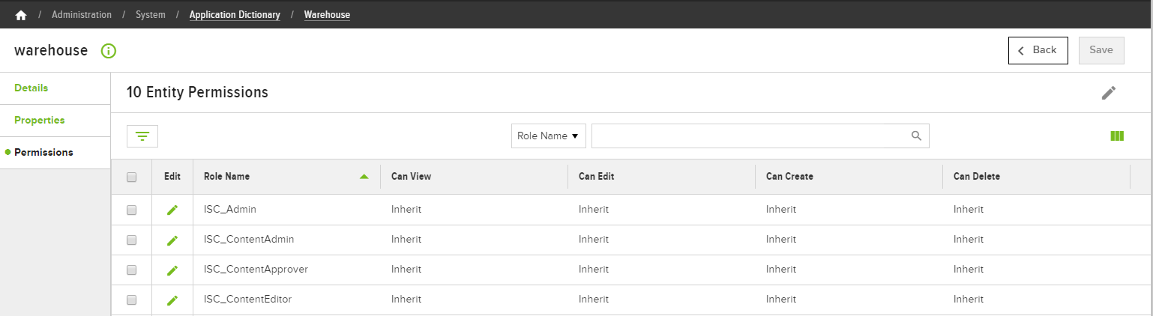Open the column chooser icon
Image resolution: width=1153 pixels, height=316 pixels.
pyautogui.click(x=1117, y=136)
